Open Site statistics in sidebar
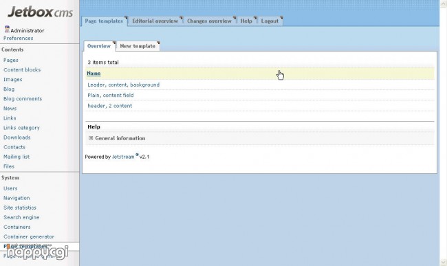This screenshot has height=266, width=447. (20, 208)
